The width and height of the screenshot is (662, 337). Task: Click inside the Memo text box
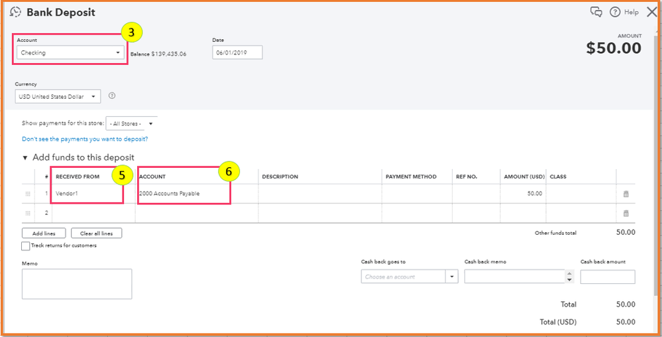pos(77,284)
